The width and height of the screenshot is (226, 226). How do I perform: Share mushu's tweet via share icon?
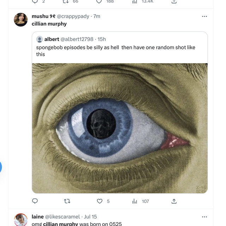174,201
